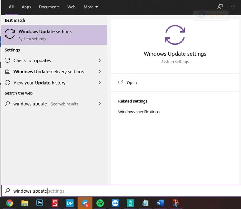Open the DP app on taskbar

[x=70, y=203]
